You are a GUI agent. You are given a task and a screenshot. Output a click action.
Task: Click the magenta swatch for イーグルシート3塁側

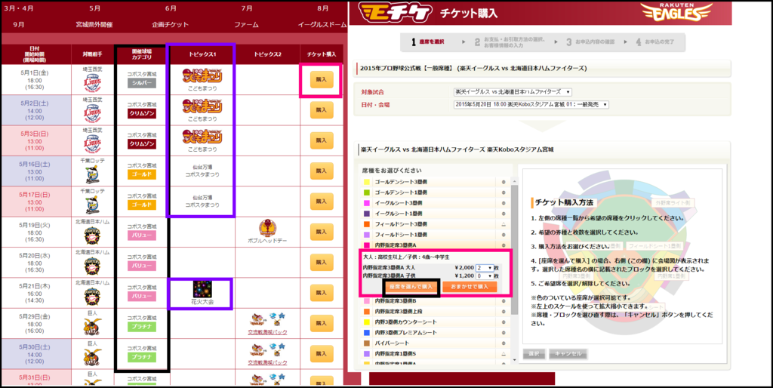(366, 203)
